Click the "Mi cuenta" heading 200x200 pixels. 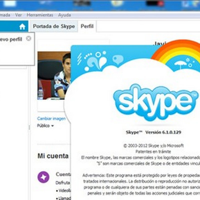coord(53,156)
